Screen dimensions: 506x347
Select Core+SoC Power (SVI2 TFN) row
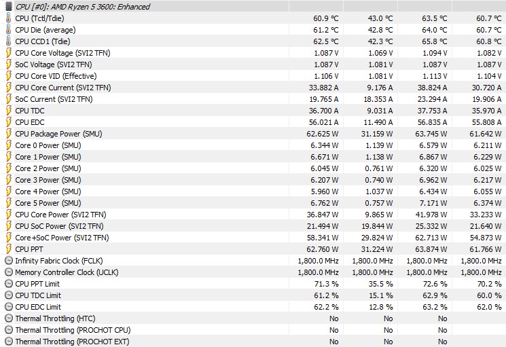(253, 238)
